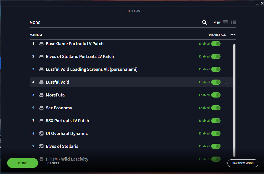Open the mod search magnifier
Viewport: 264px width, 174px height.
click(x=204, y=22)
